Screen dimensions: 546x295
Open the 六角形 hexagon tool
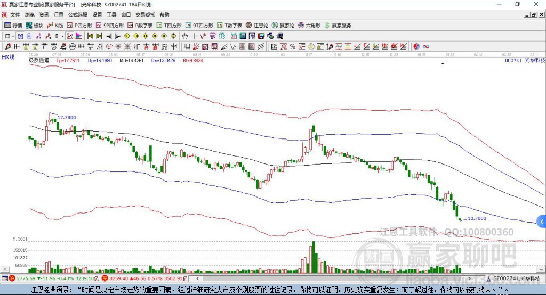tap(309, 26)
